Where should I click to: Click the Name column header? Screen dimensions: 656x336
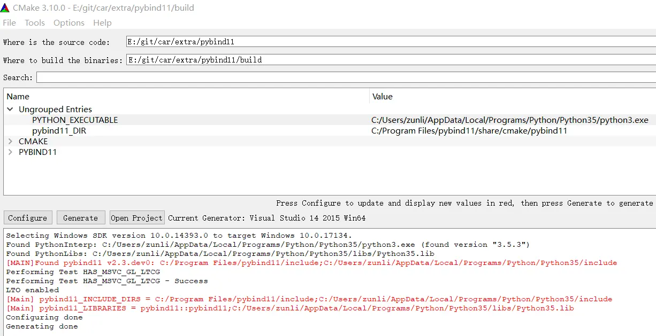point(18,96)
